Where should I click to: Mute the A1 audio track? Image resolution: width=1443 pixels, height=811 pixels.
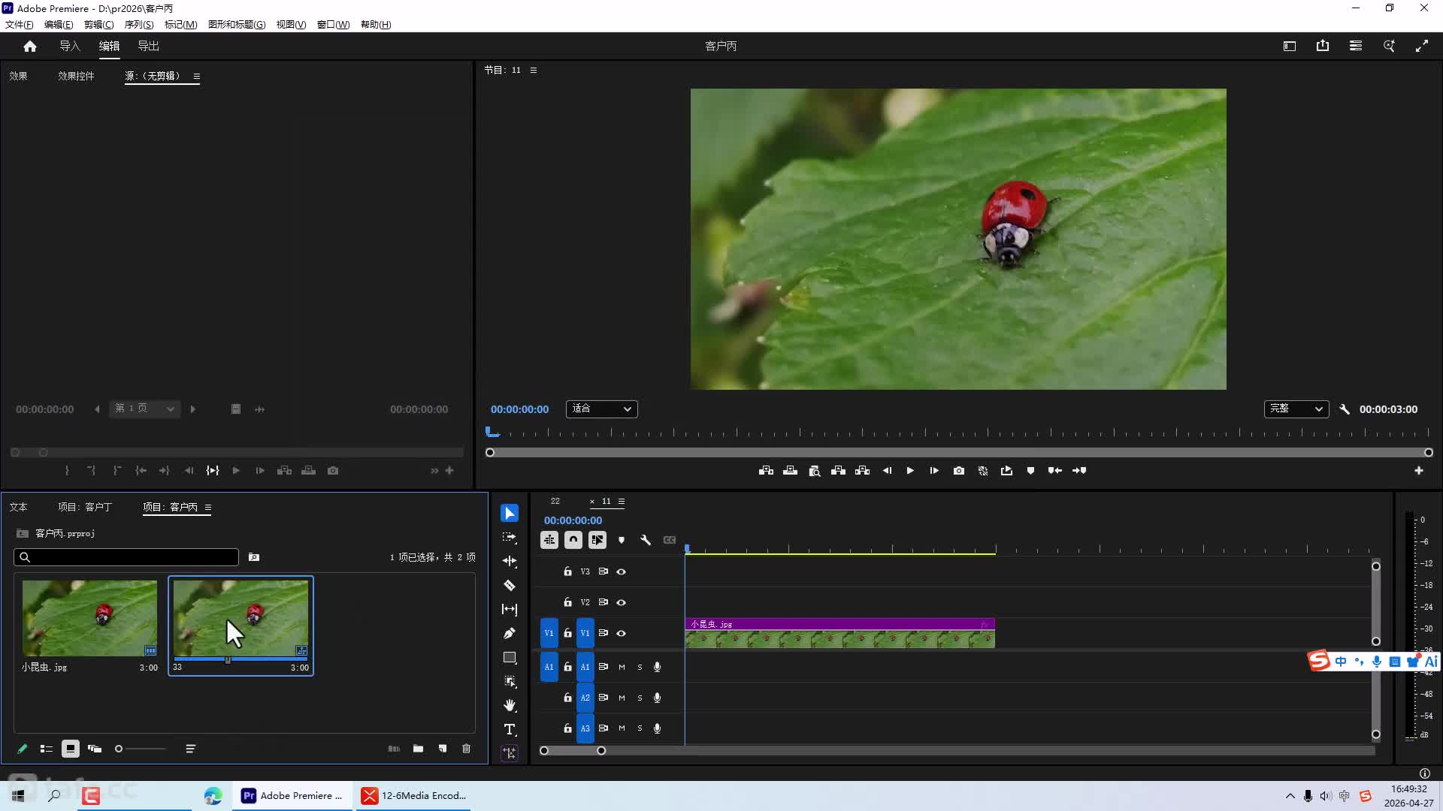622,668
